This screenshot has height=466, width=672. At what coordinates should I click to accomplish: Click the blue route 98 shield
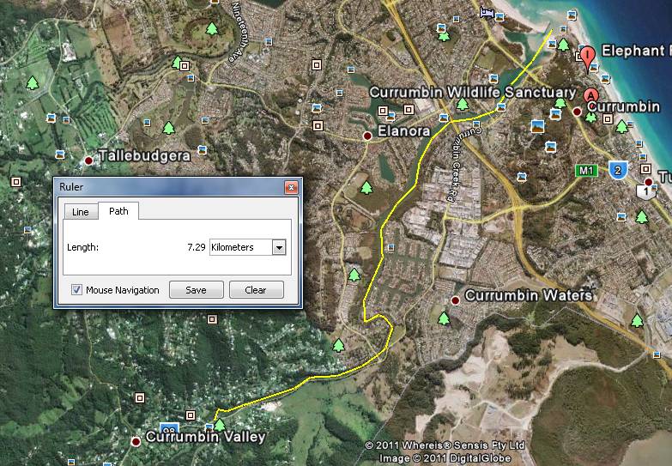[169, 428]
